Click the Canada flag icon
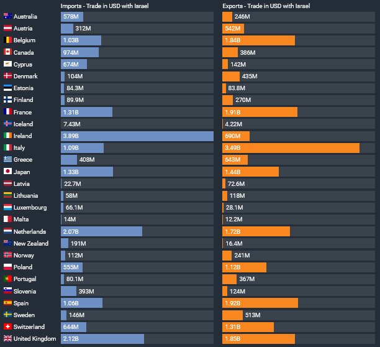The height and width of the screenshot is (347, 380). pos(7,52)
